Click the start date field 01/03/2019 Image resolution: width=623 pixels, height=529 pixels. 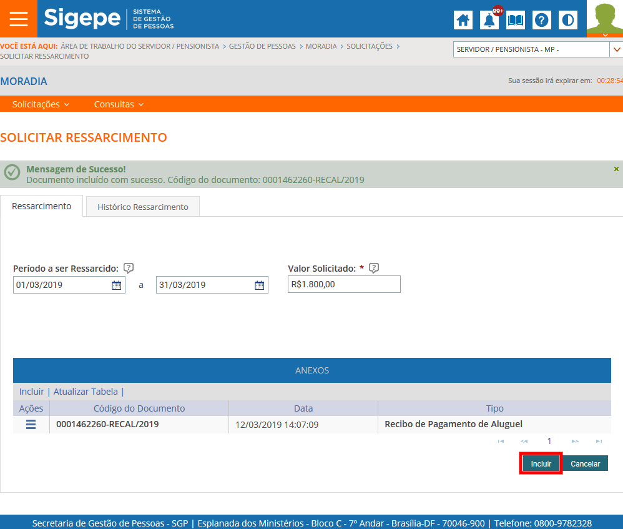point(69,285)
